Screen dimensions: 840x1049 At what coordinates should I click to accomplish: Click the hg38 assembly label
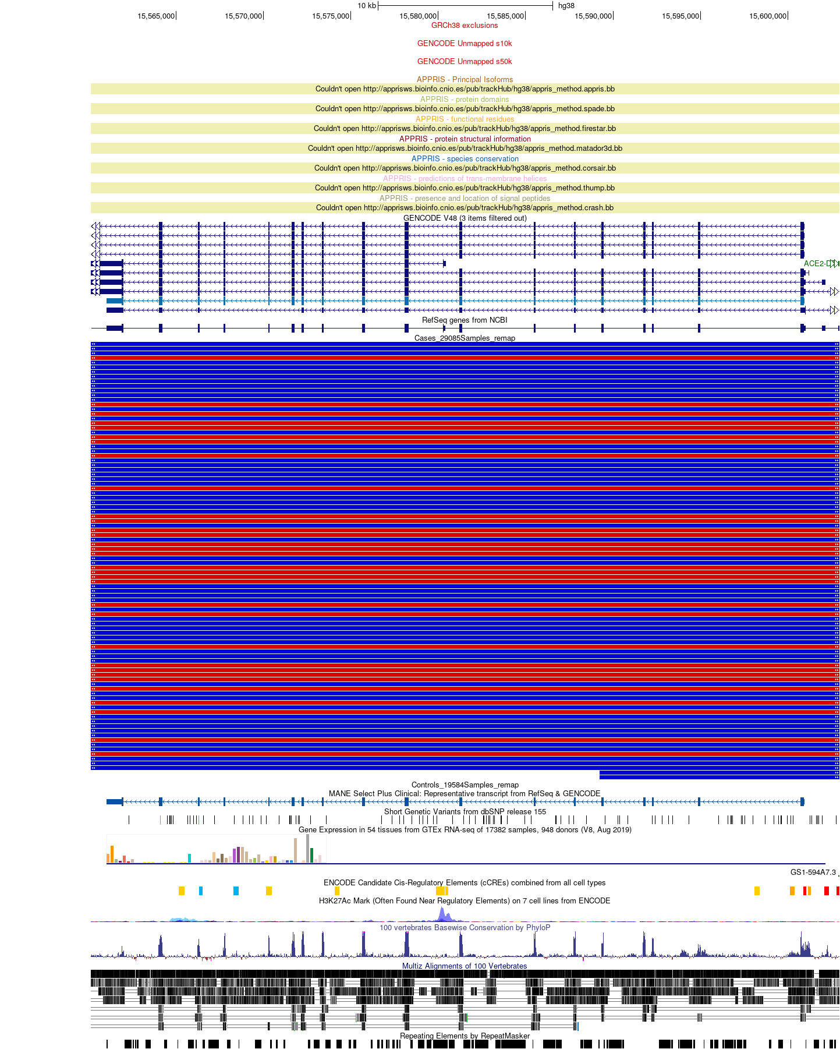coord(566,6)
